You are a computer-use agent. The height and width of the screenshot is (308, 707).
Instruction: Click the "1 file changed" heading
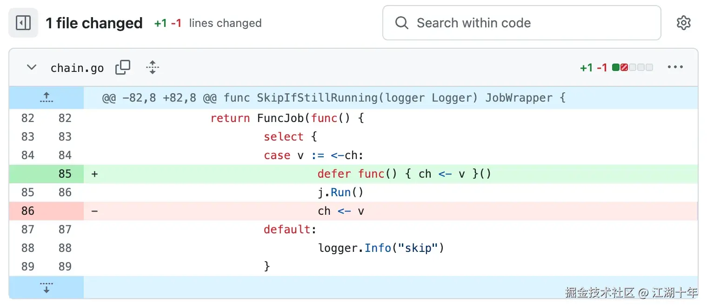[94, 23]
